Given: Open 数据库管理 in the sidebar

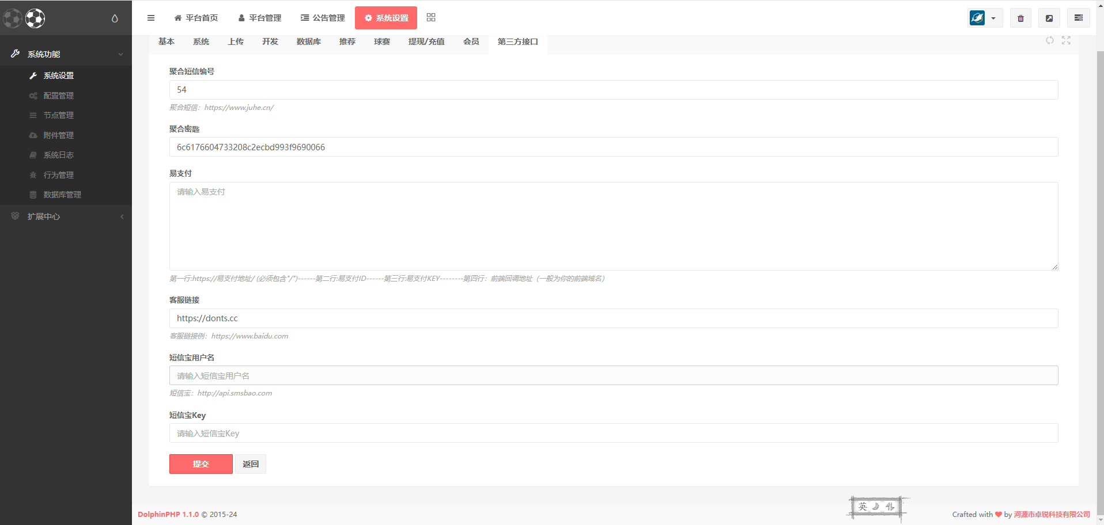Looking at the screenshot, I should (x=62, y=195).
